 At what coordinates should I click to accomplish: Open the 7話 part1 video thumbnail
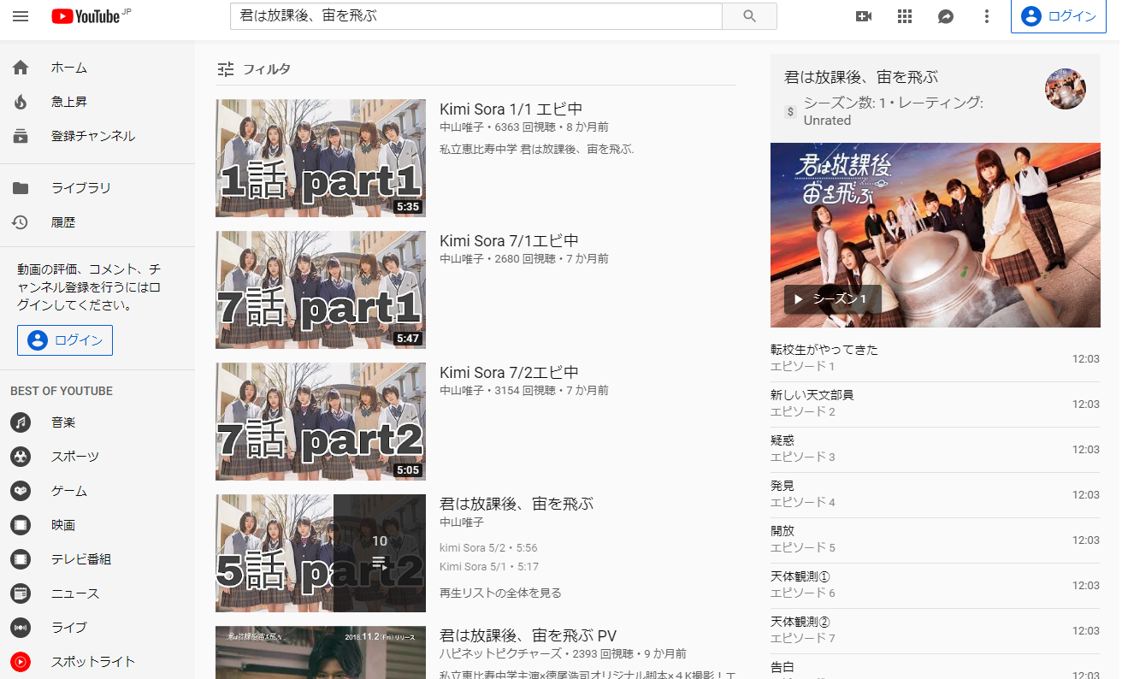coord(321,290)
